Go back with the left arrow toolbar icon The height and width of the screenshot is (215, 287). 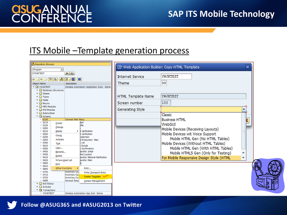[34, 79]
